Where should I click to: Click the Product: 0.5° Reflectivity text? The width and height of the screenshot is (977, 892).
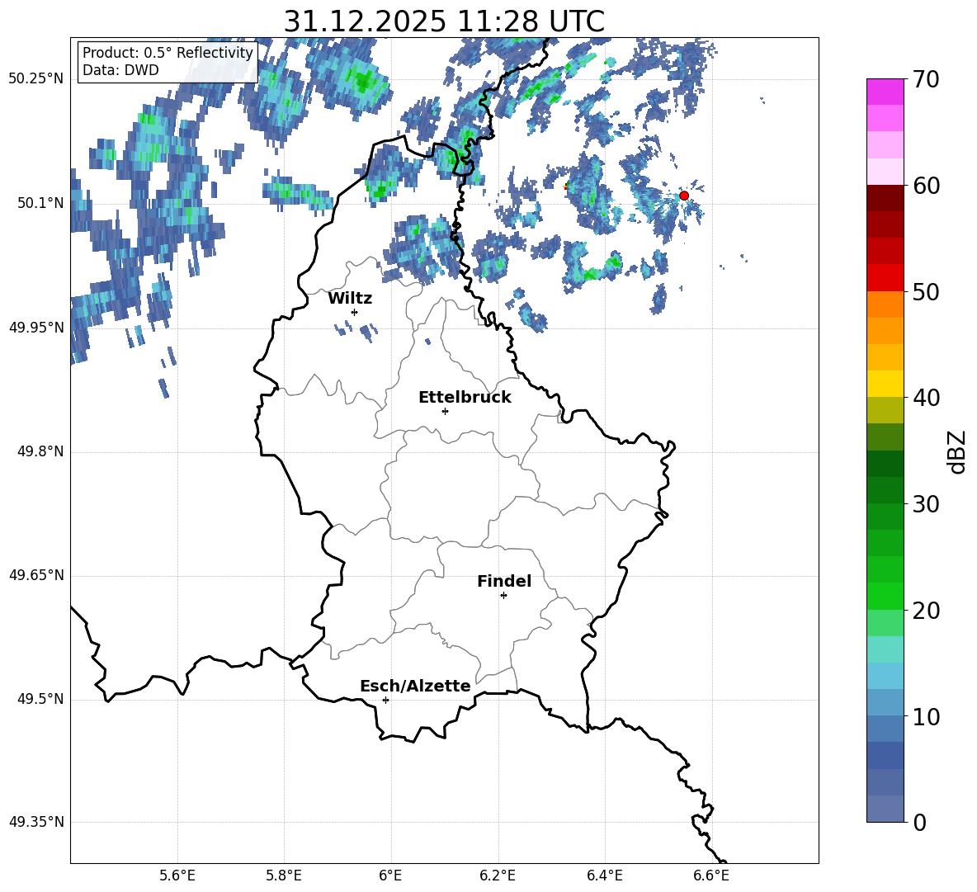pyautogui.click(x=168, y=52)
